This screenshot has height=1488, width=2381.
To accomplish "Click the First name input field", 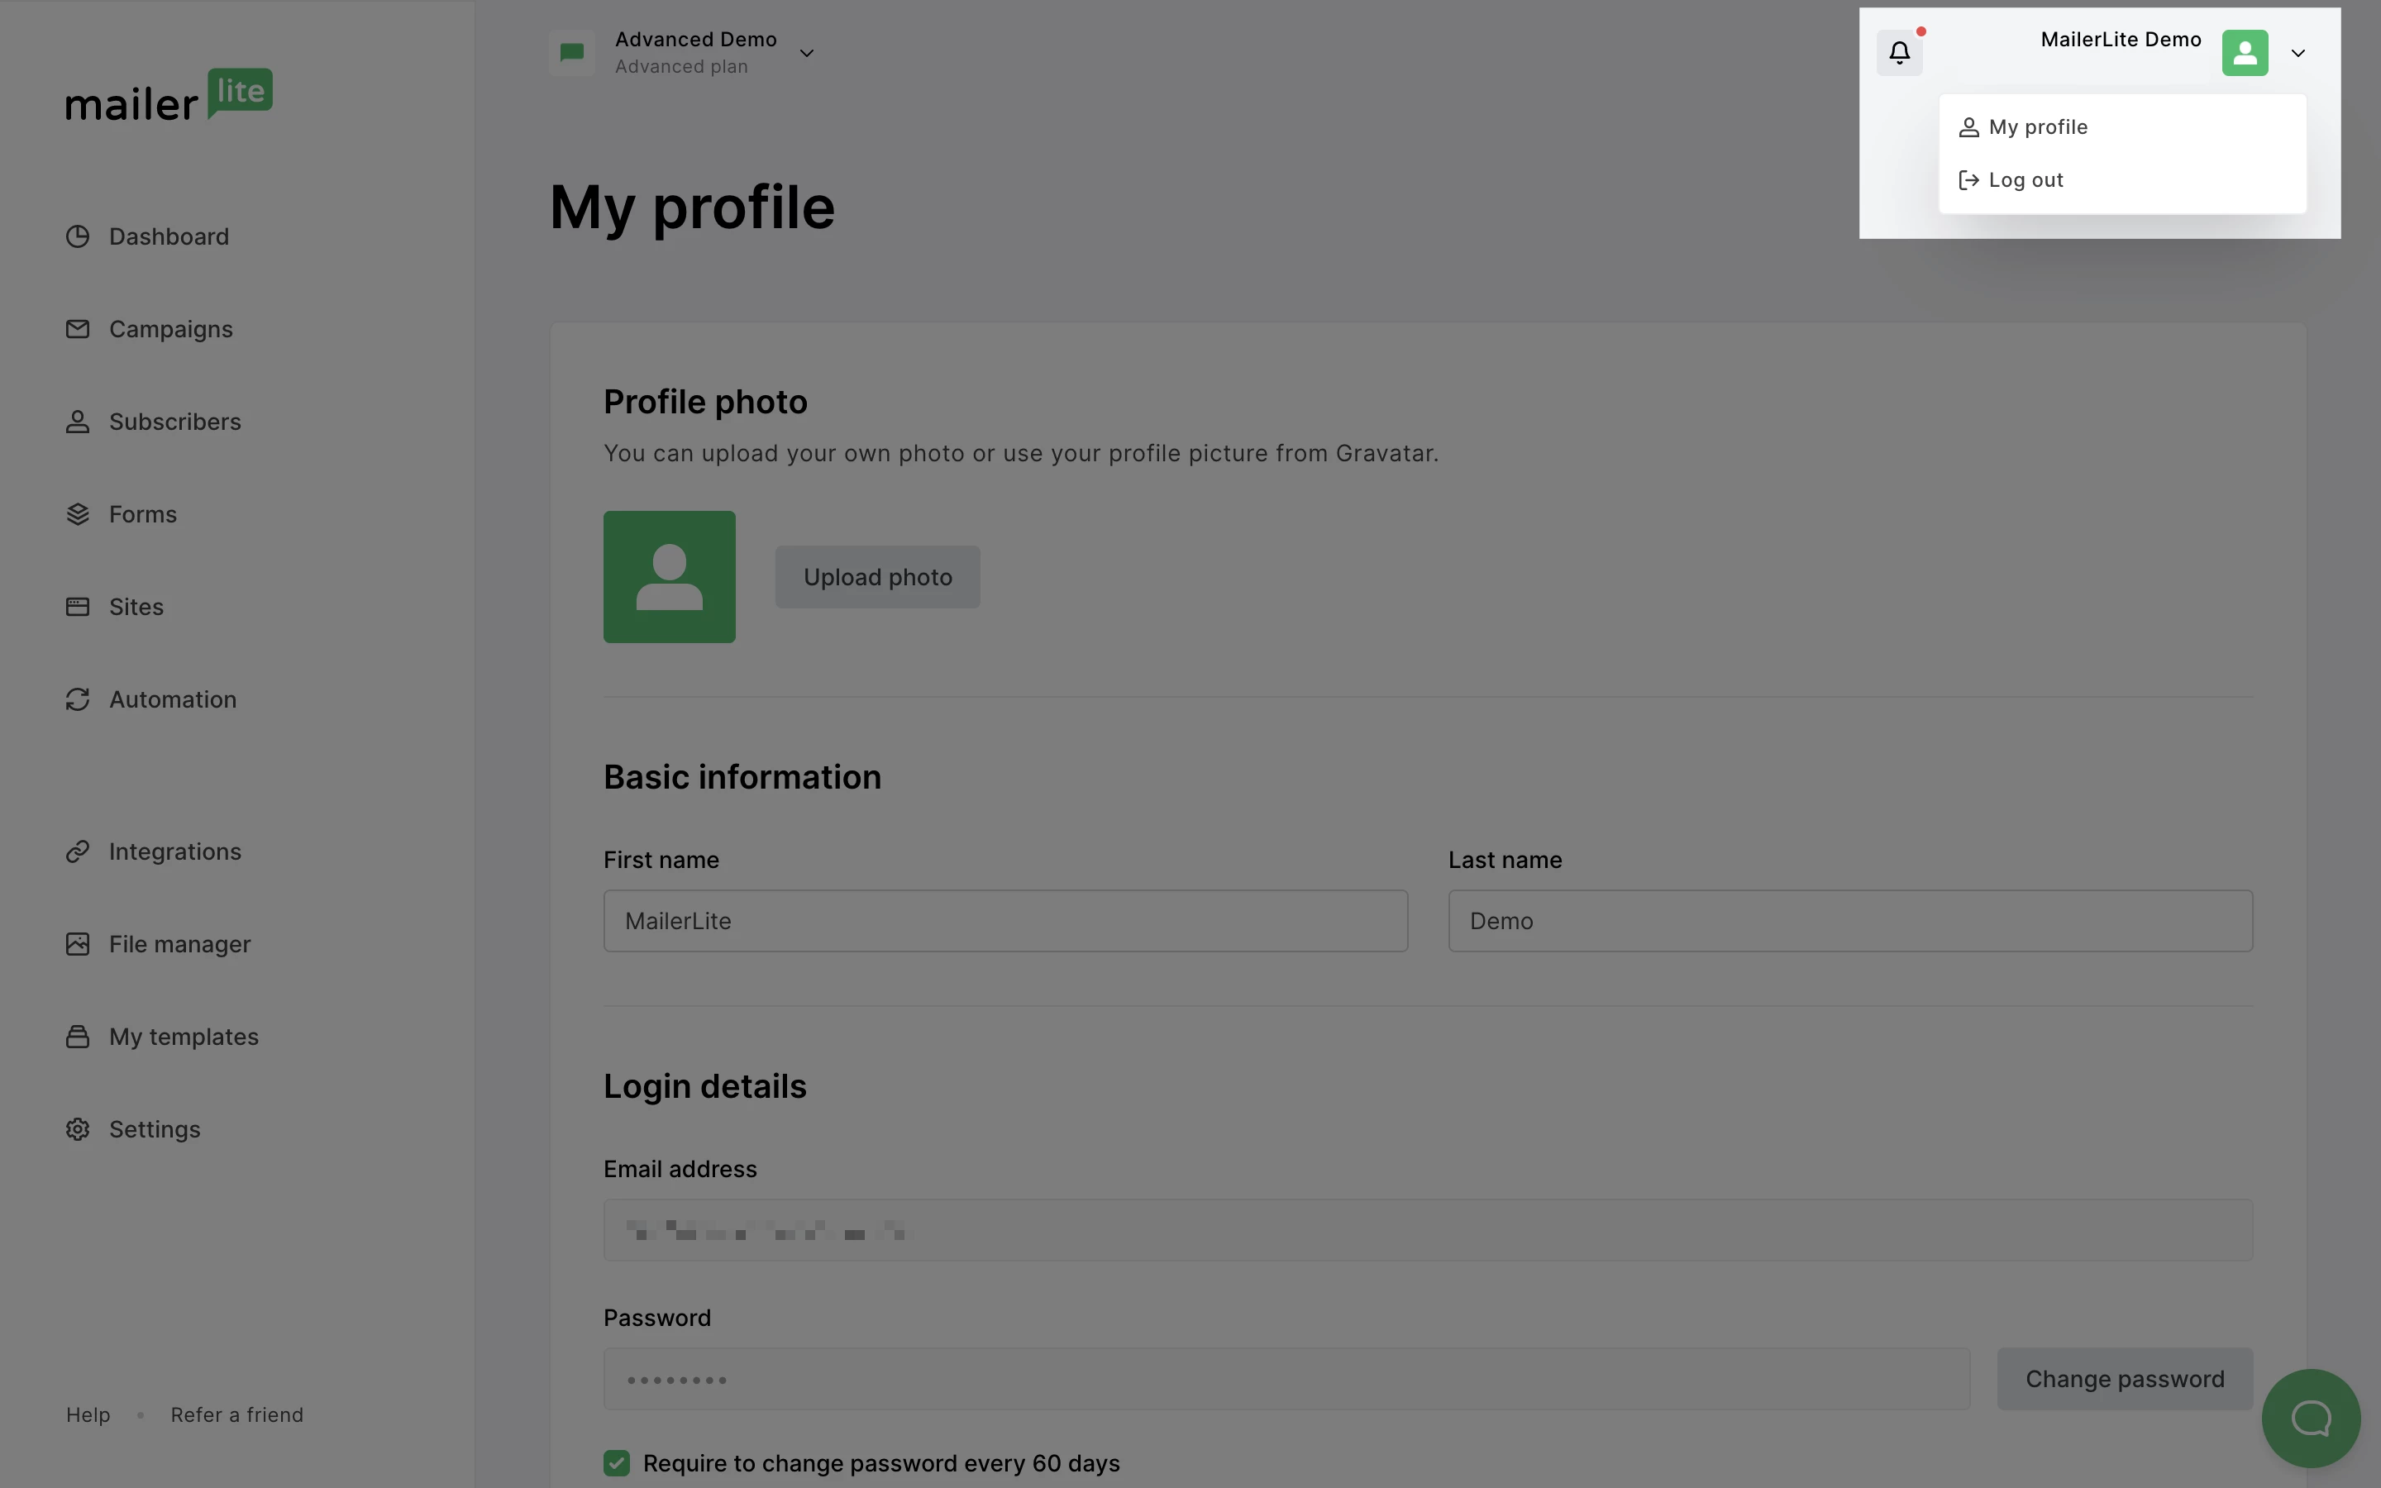I will click(x=1004, y=921).
